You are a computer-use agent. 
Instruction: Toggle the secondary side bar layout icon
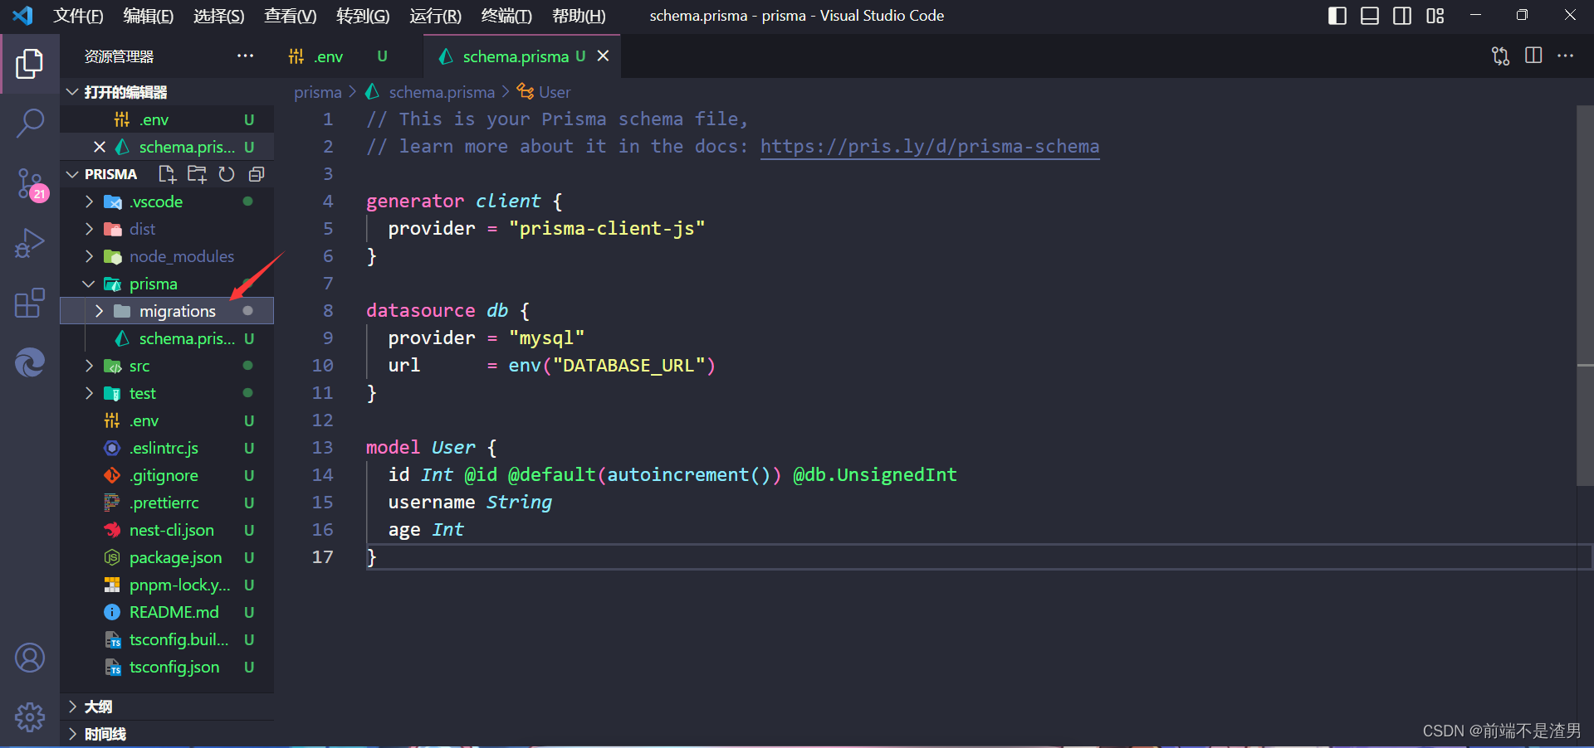pos(1402,16)
